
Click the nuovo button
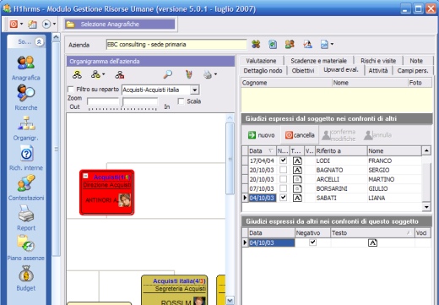(x=261, y=135)
